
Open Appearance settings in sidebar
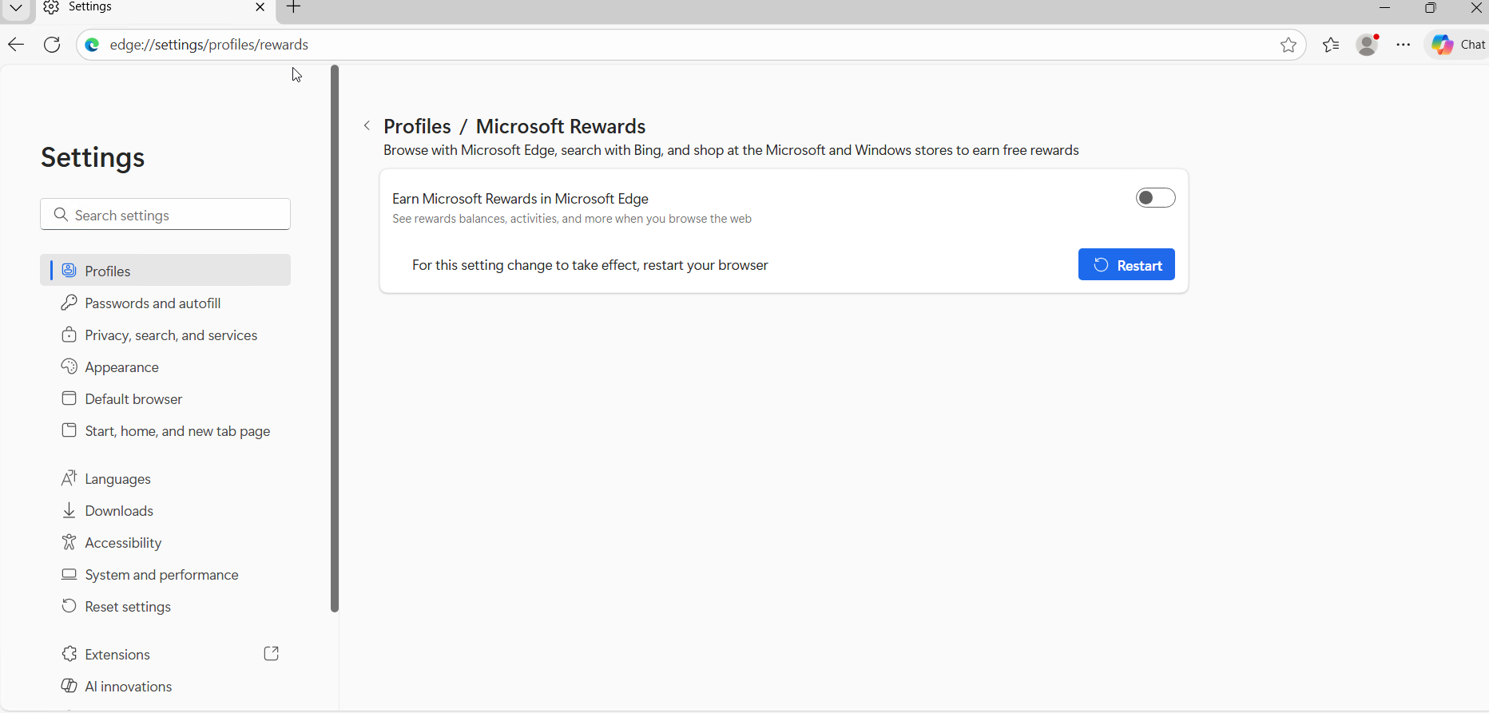(x=121, y=367)
